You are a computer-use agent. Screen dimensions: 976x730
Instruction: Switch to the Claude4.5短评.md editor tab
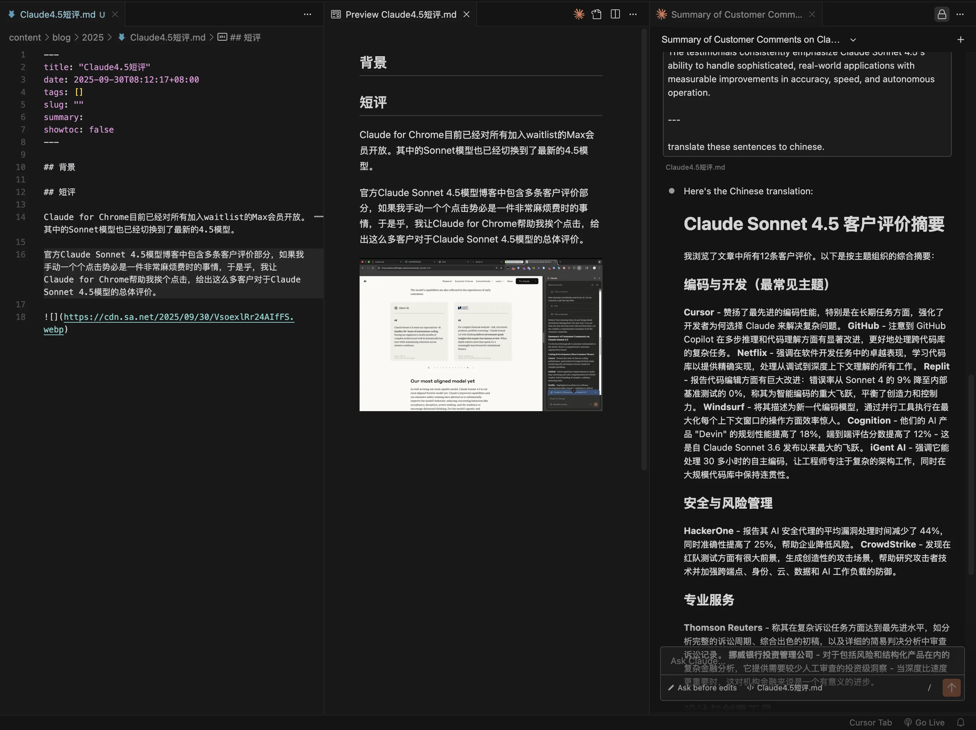coord(57,14)
